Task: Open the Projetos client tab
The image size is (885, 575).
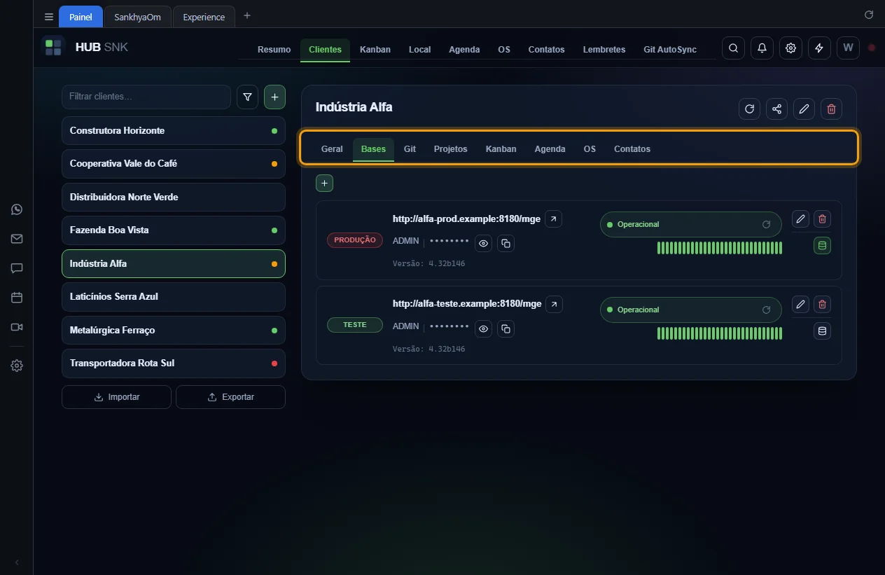Action: click(x=451, y=149)
